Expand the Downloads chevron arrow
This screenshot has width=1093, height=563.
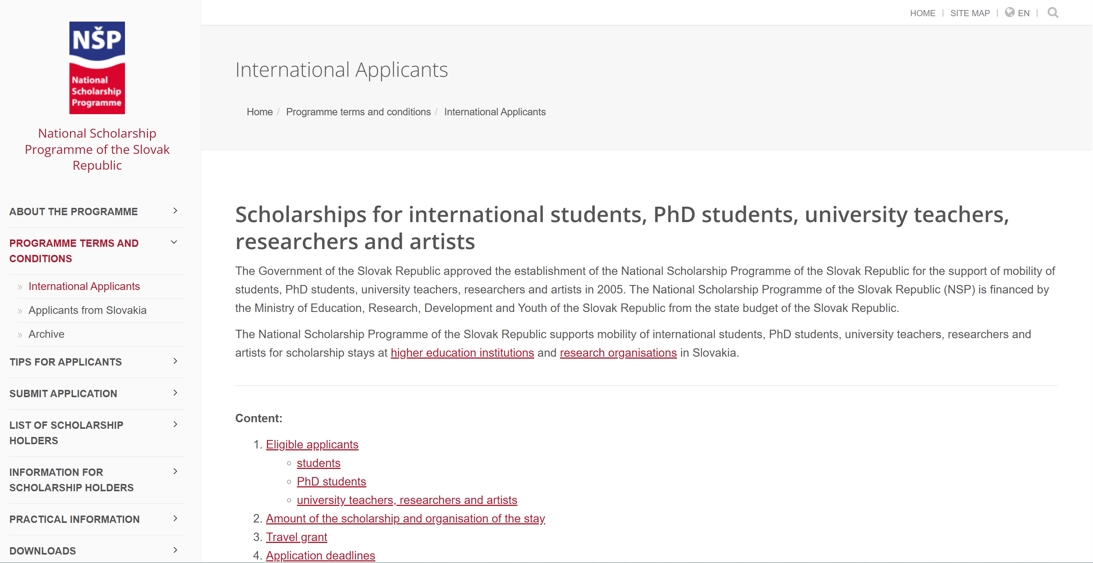click(x=175, y=550)
